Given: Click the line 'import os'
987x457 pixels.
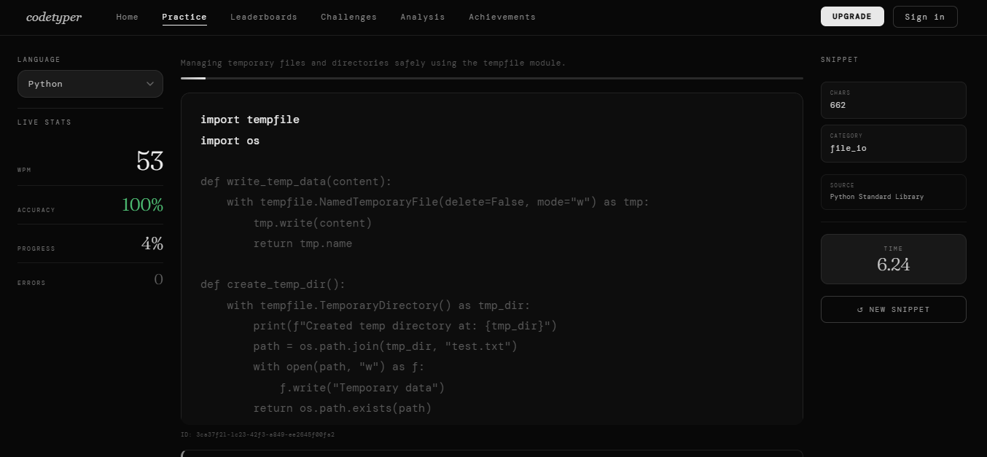Looking at the screenshot, I should click(x=230, y=141).
